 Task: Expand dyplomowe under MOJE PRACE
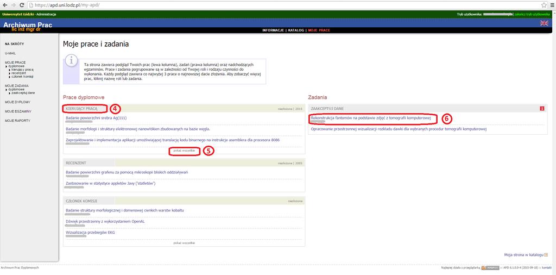(x=16, y=66)
